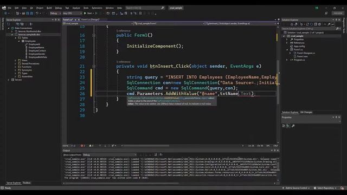Click Select Repository button
The height and width of the screenshot is (195, 347).
point(325,188)
